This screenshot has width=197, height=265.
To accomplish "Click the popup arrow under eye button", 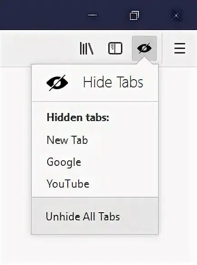I will [x=144, y=61].
